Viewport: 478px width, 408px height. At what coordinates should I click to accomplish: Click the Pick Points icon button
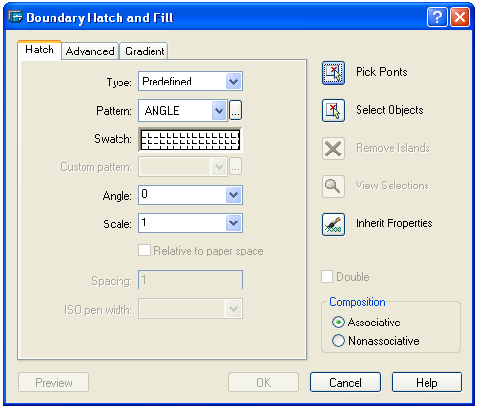click(x=333, y=73)
